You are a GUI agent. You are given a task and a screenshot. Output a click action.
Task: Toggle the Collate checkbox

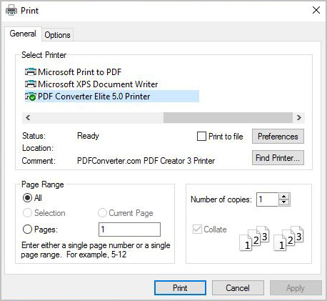pyautogui.click(x=197, y=230)
